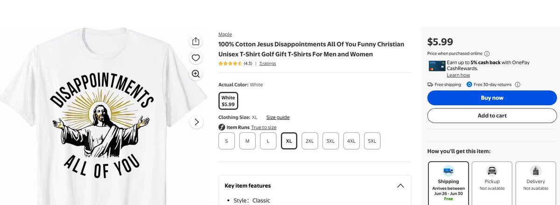Click Add to cart button
Screen dimensions: 560x205
point(492,116)
